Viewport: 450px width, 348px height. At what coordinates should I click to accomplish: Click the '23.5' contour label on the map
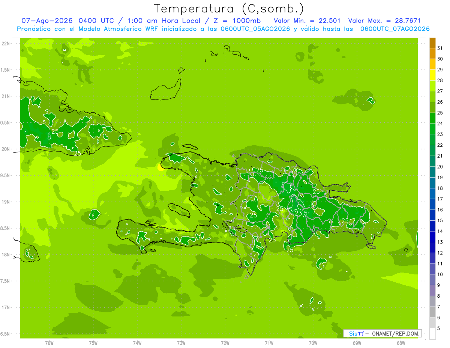click(x=301, y=213)
